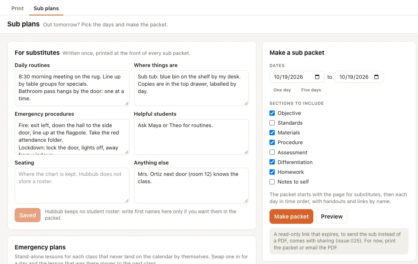Choose the One day date shortcut
Screen dimensions: 418x264
tap(282, 90)
